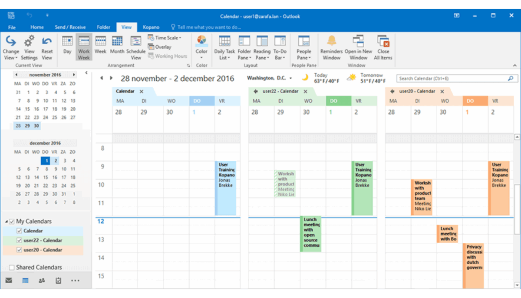521x298 pixels.
Task: Open the Home ribbon tab
Action: point(37,27)
